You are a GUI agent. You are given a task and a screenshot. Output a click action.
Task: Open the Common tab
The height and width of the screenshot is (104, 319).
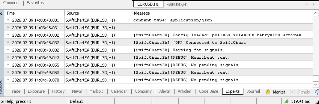[11, 3]
